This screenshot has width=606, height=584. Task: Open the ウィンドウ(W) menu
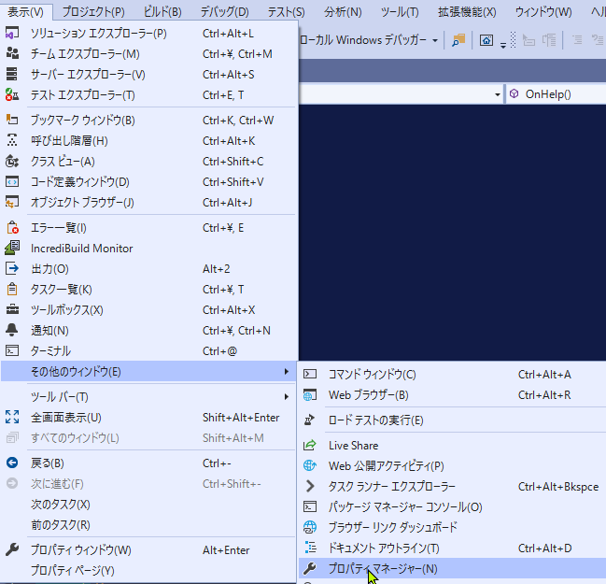(543, 12)
